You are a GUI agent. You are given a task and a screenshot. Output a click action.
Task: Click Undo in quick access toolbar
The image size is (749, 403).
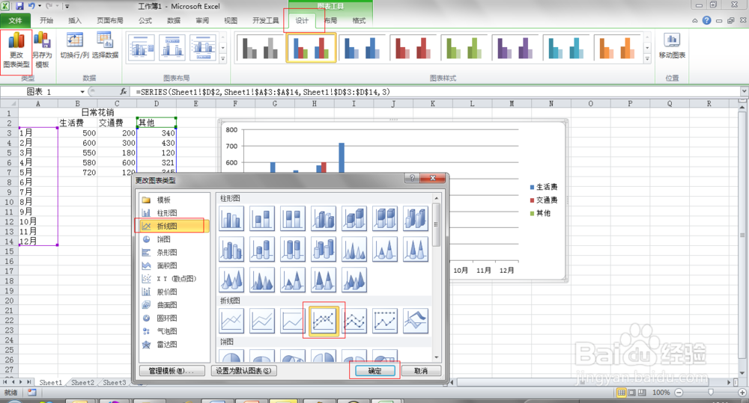click(31, 6)
